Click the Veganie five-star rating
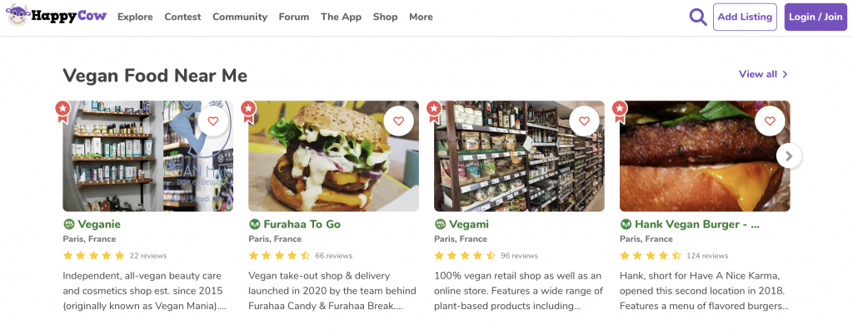 (x=94, y=256)
